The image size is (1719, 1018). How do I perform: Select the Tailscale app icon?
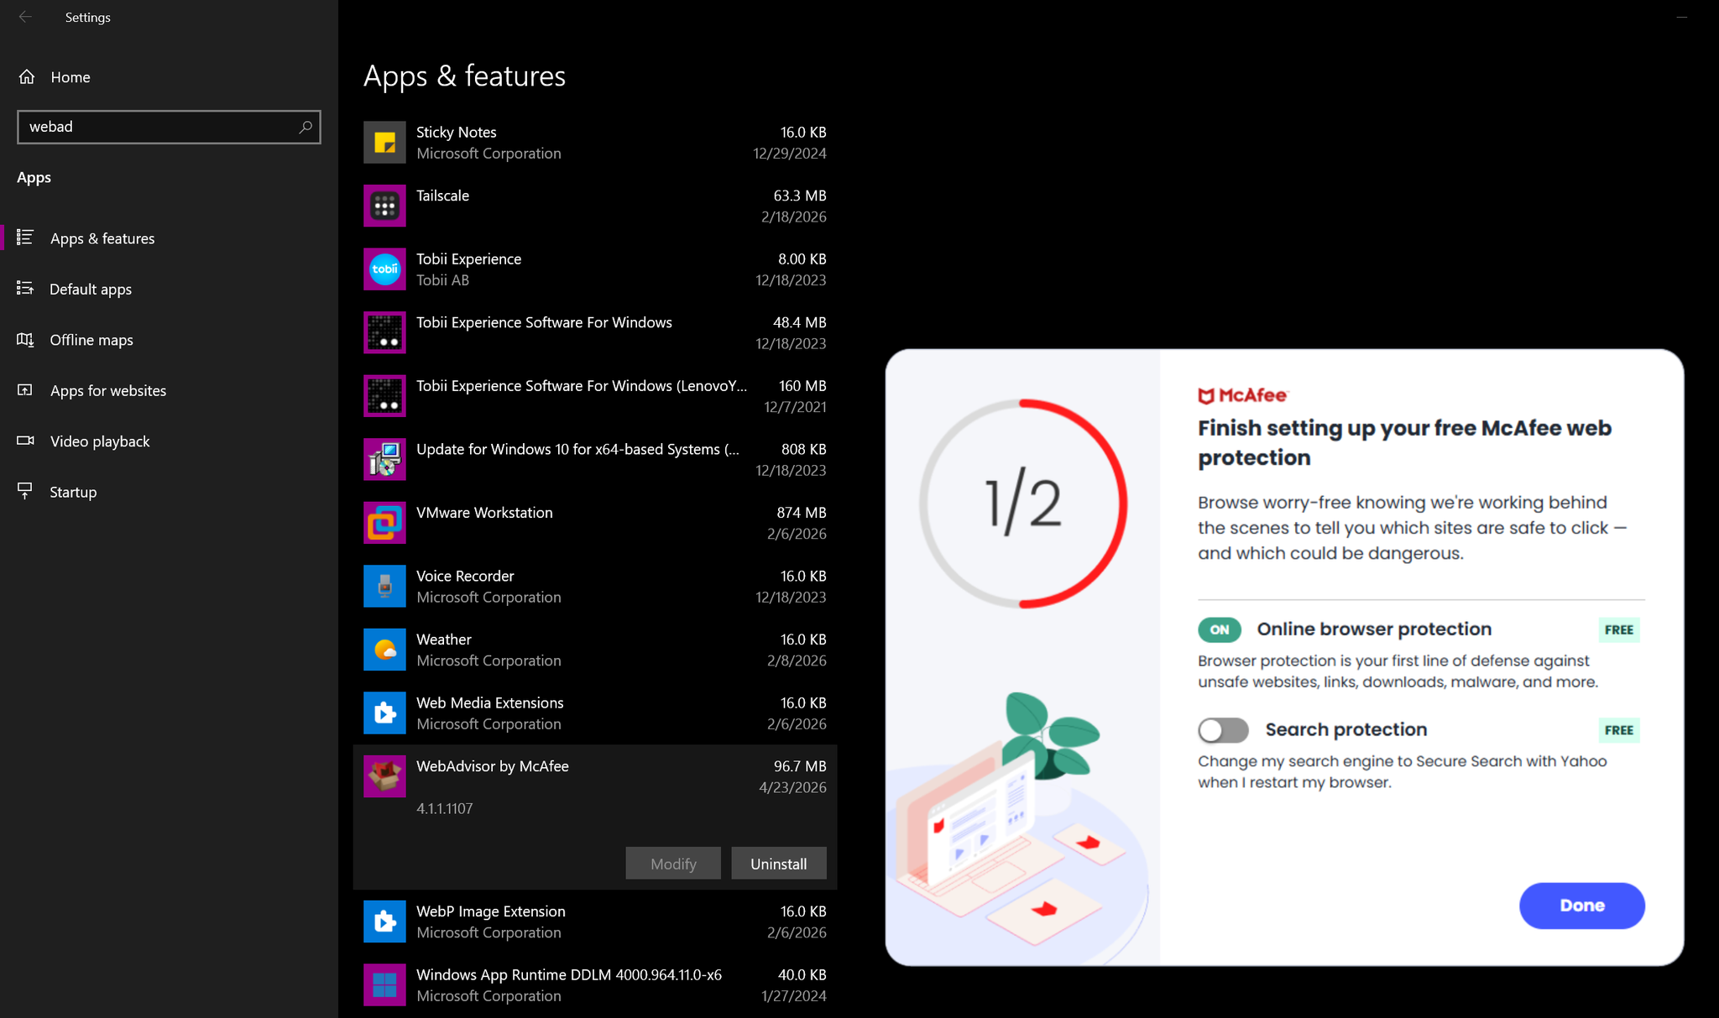384,205
